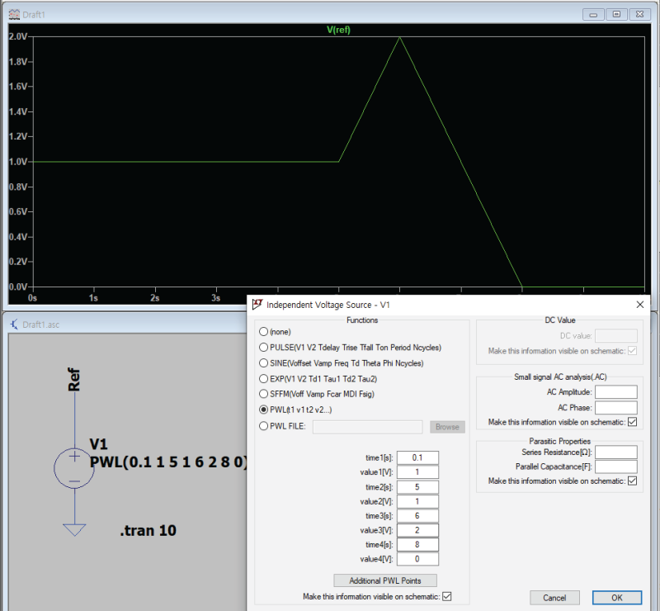The height and width of the screenshot is (611, 660).
Task: Click the V1 voltage source symbol
Action: click(x=74, y=469)
